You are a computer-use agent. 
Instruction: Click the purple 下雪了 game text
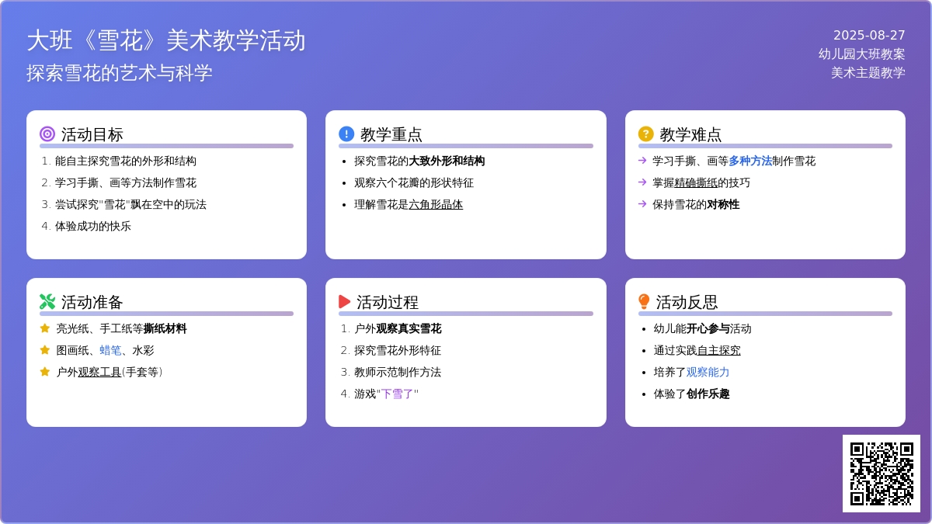tap(397, 394)
